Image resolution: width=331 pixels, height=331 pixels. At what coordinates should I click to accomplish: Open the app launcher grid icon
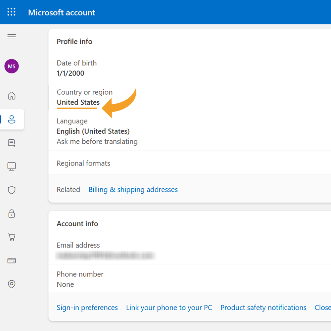tap(11, 12)
